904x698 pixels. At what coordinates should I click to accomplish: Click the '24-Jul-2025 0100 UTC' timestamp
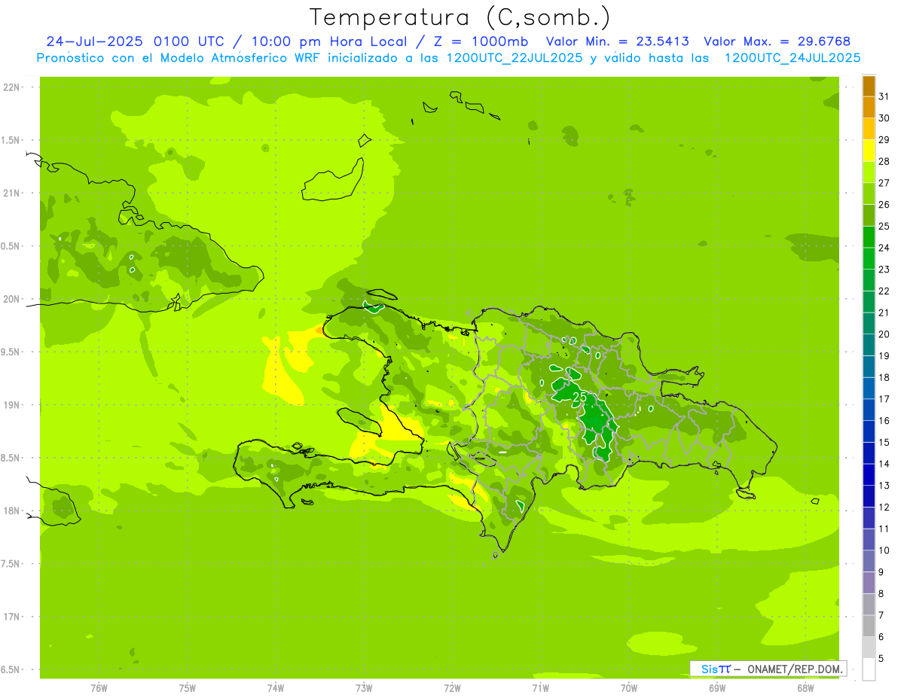point(135,41)
